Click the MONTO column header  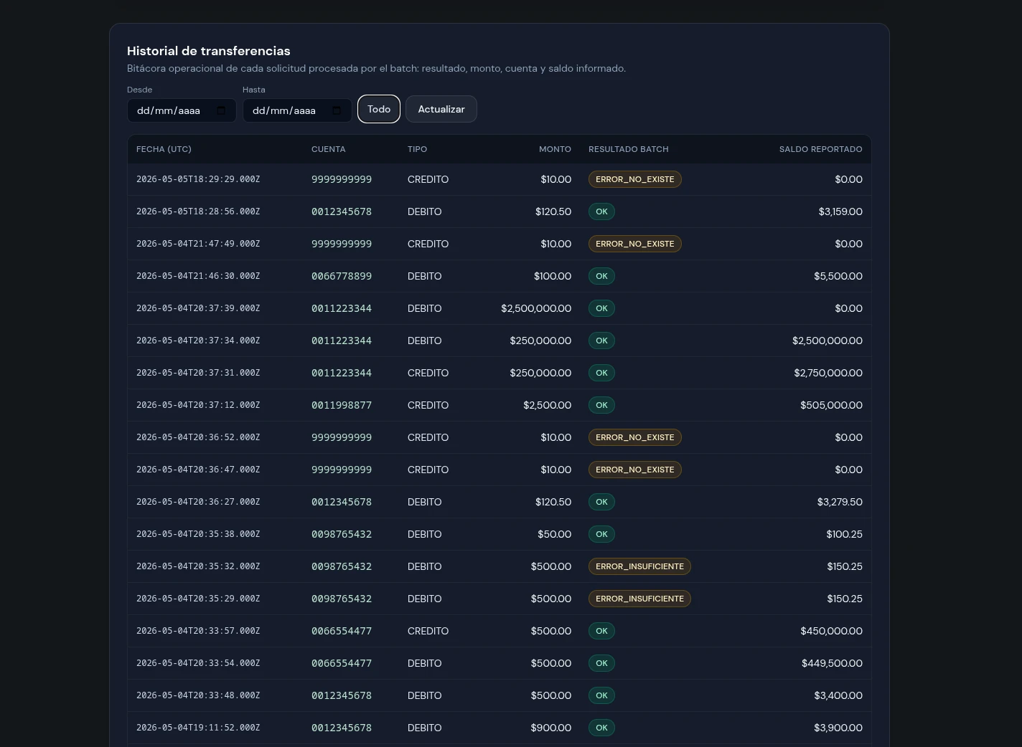tap(555, 149)
